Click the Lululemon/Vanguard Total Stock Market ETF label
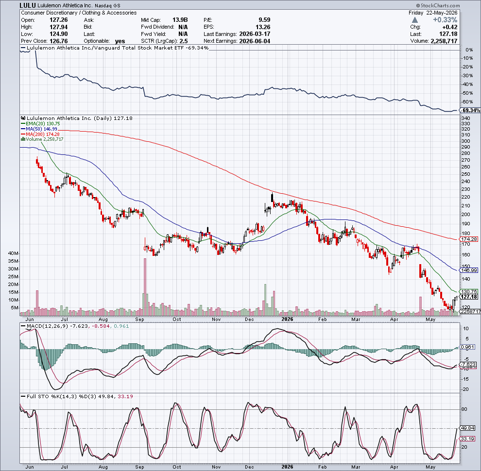The height and width of the screenshot is (471, 481). [x=105, y=48]
